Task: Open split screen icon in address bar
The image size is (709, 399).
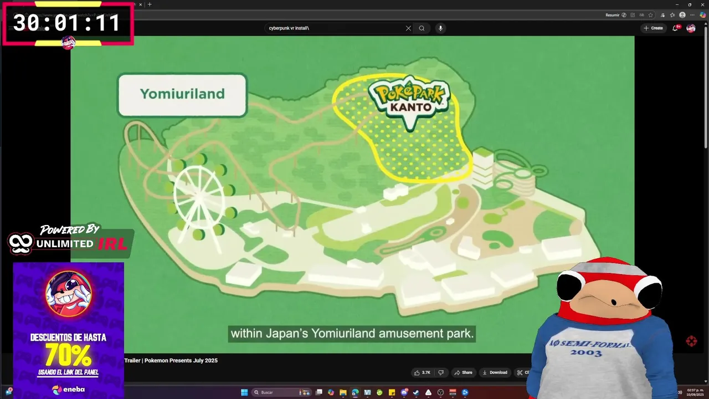Action: tap(633, 15)
